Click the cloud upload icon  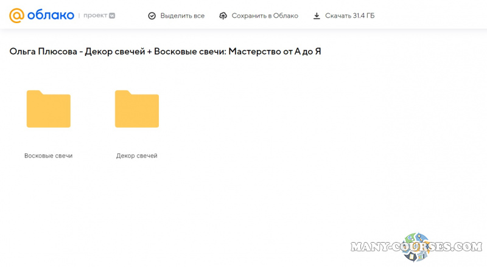click(223, 16)
